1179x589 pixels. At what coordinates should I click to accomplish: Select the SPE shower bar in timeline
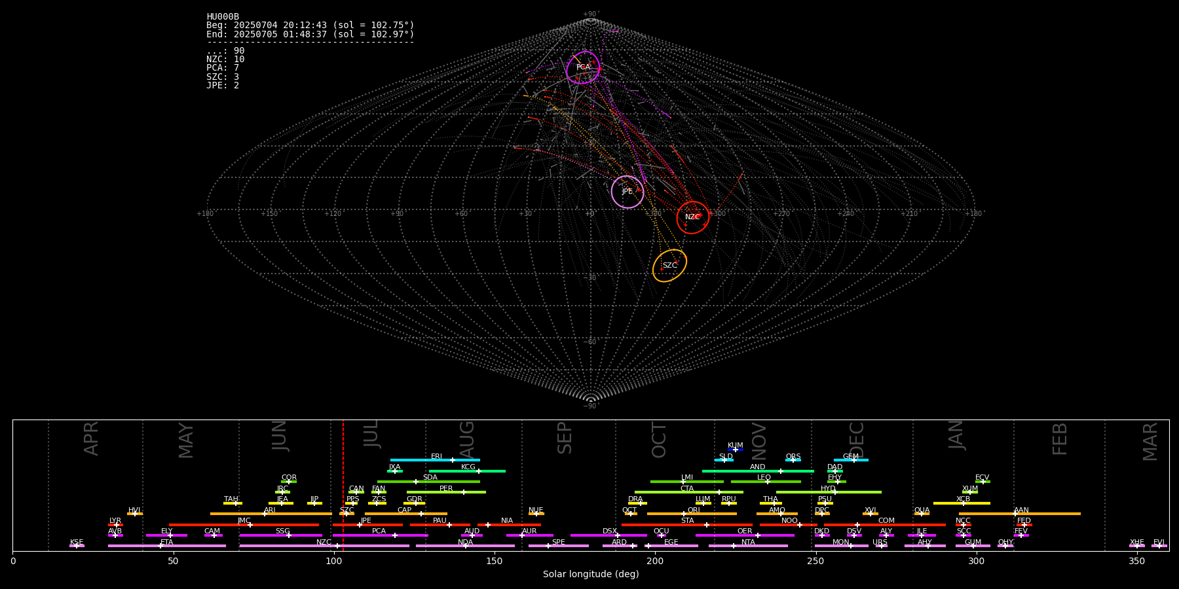click(559, 546)
